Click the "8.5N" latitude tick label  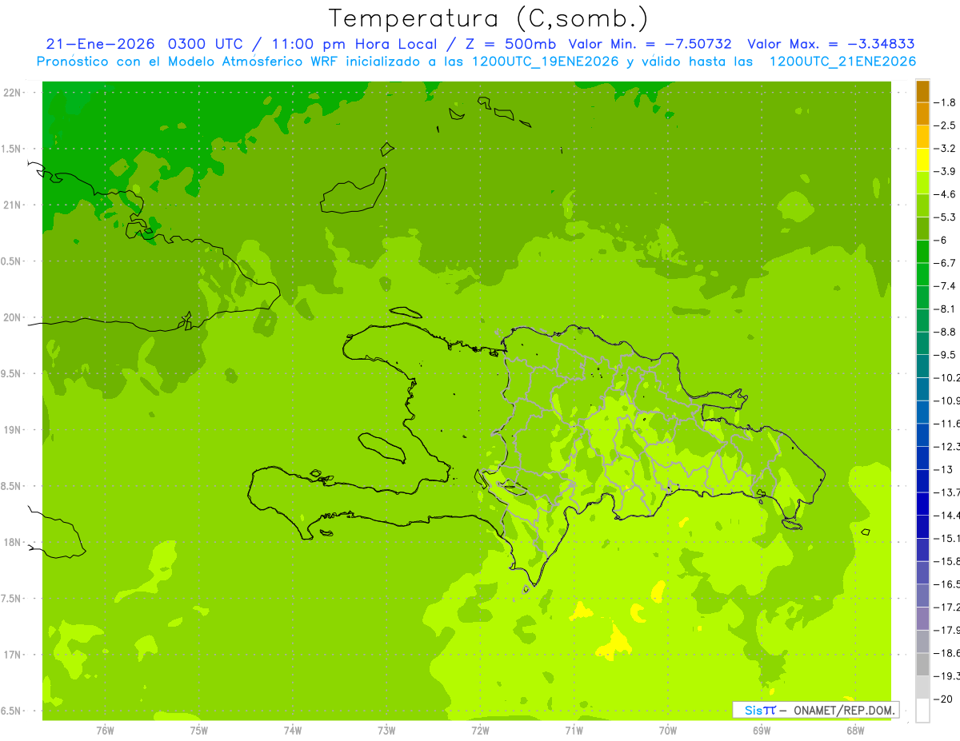click(12, 486)
